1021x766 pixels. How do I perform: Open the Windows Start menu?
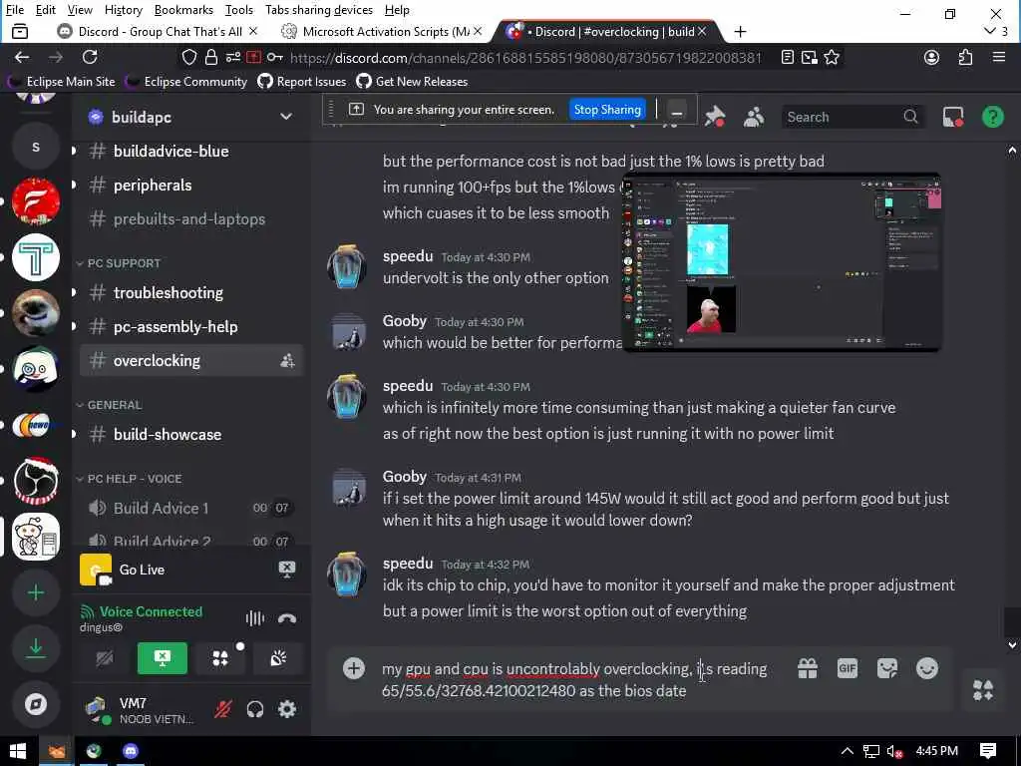[x=18, y=751]
